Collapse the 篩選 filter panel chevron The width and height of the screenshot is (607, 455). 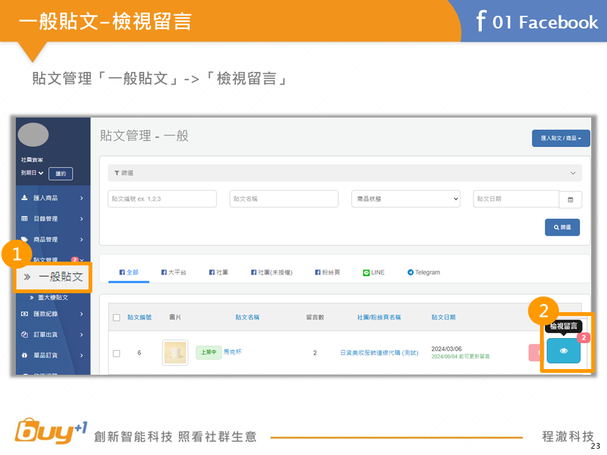click(x=573, y=173)
